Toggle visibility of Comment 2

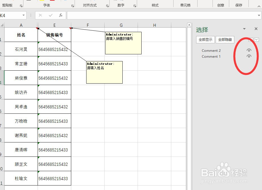[249, 50]
